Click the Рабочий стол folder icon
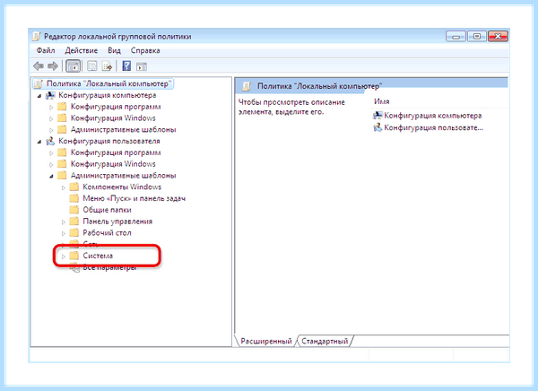This screenshot has height=391, width=538. point(74,233)
